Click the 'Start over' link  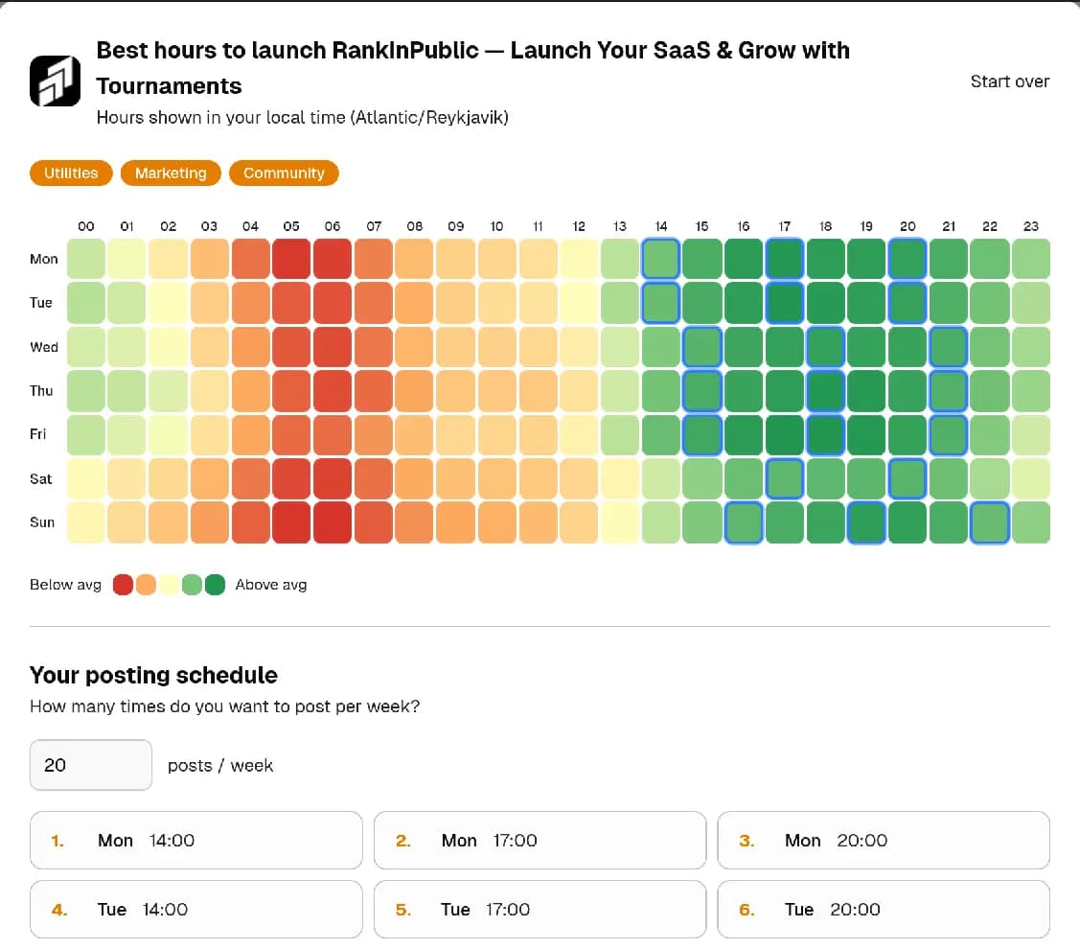[x=1010, y=81]
